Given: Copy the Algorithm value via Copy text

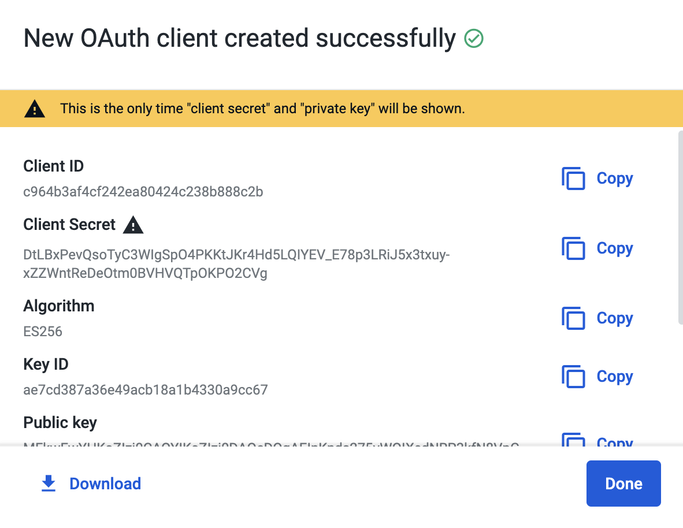Looking at the screenshot, I should pos(615,318).
